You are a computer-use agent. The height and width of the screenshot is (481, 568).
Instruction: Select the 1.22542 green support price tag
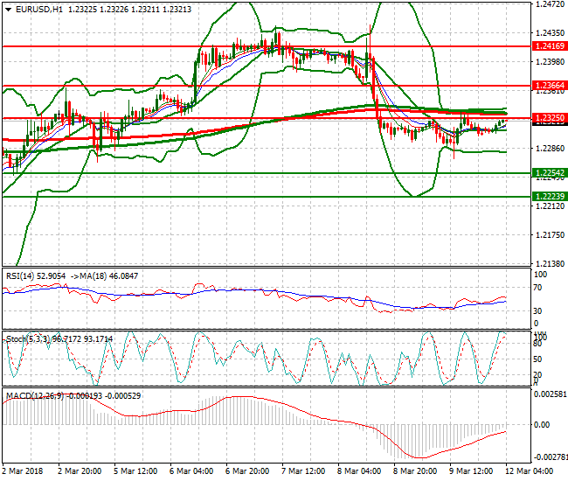pyautogui.click(x=550, y=173)
